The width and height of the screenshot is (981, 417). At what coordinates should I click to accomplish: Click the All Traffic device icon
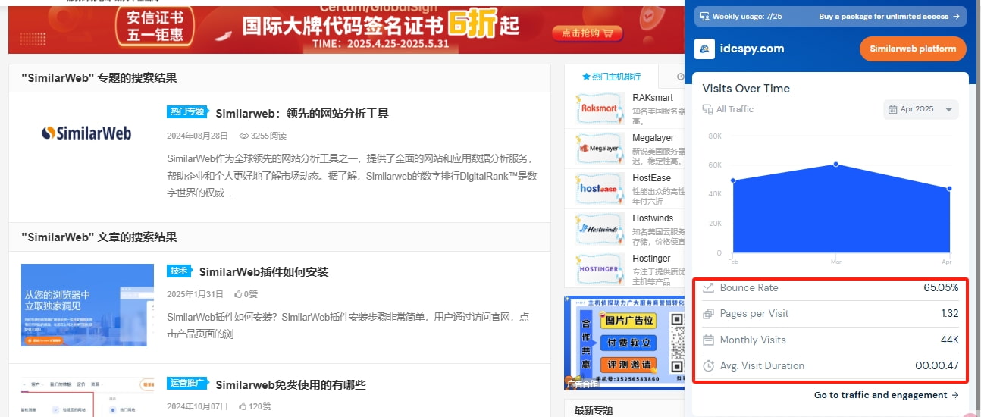tap(707, 109)
